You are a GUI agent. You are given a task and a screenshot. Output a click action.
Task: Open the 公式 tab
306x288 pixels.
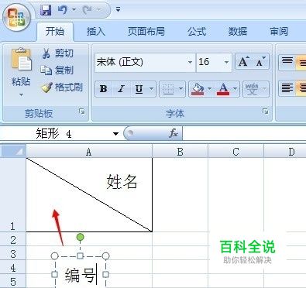(197, 32)
